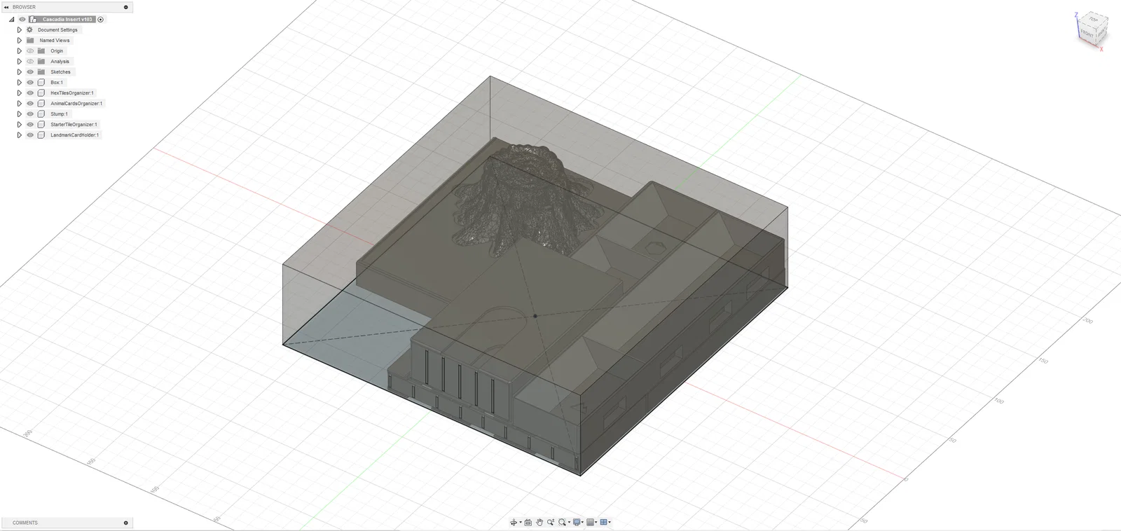Show the hidden Analysis folder
The height and width of the screenshot is (531, 1121).
pos(30,62)
